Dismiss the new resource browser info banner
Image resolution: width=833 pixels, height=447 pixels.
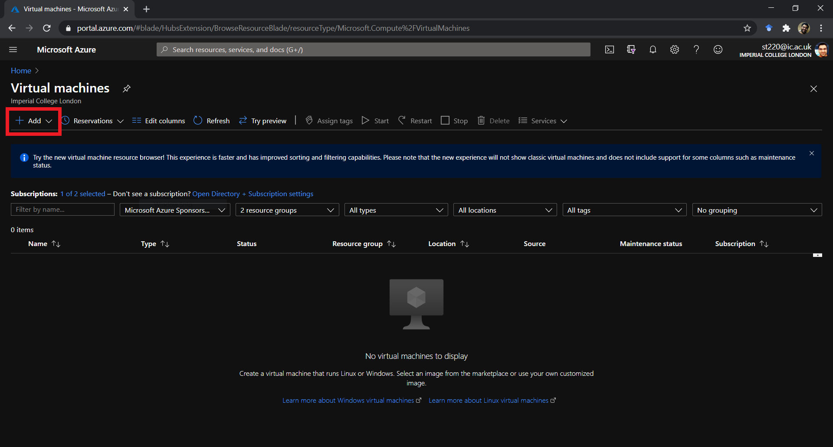pos(812,153)
